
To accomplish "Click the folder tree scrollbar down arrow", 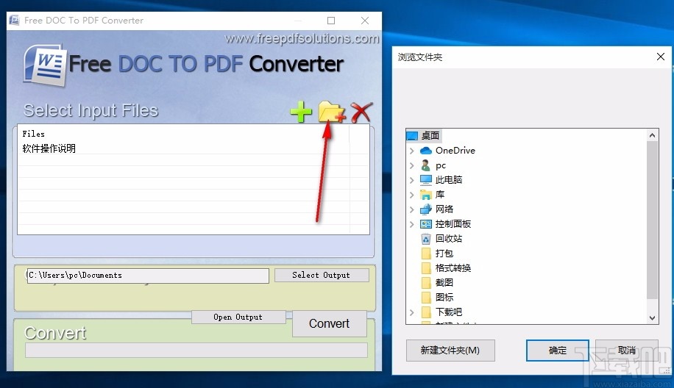I will tap(652, 318).
